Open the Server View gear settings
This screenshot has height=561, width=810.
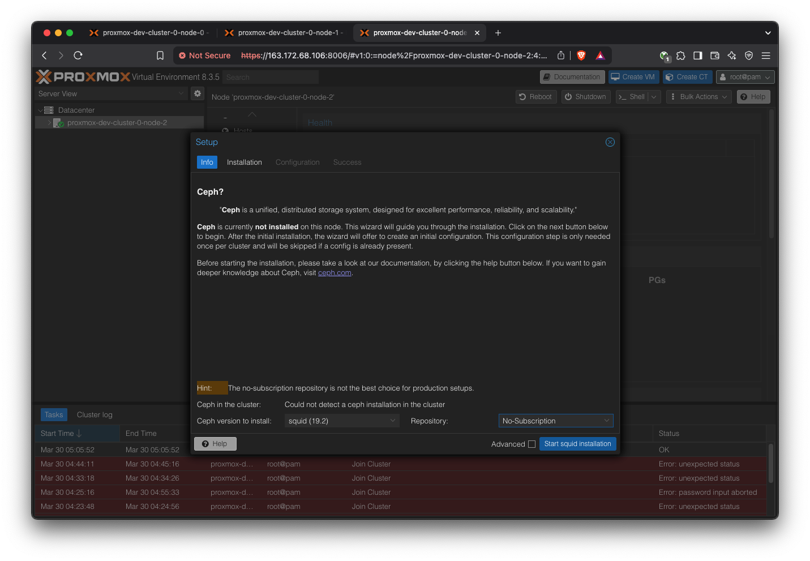click(198, 93)
